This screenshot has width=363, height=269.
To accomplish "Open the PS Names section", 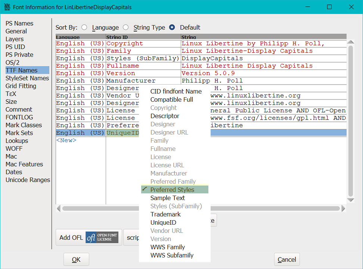I will (x=19, y=23).
